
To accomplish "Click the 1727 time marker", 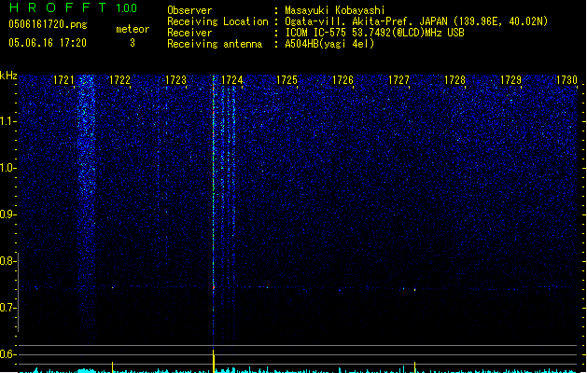I will click(399, 80).
